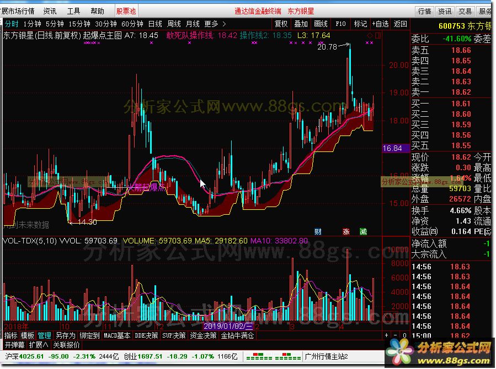Select the DDE决策 indicator

[146, 335]
